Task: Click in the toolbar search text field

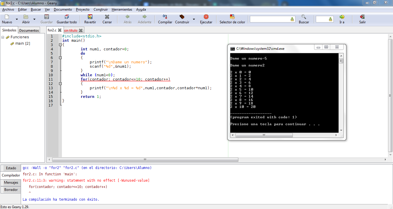Action: pos(270,19)
